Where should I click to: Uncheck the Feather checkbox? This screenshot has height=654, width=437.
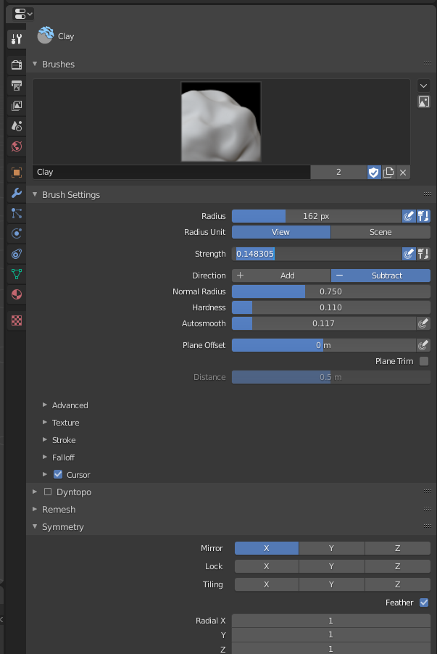tap(424, 603)
